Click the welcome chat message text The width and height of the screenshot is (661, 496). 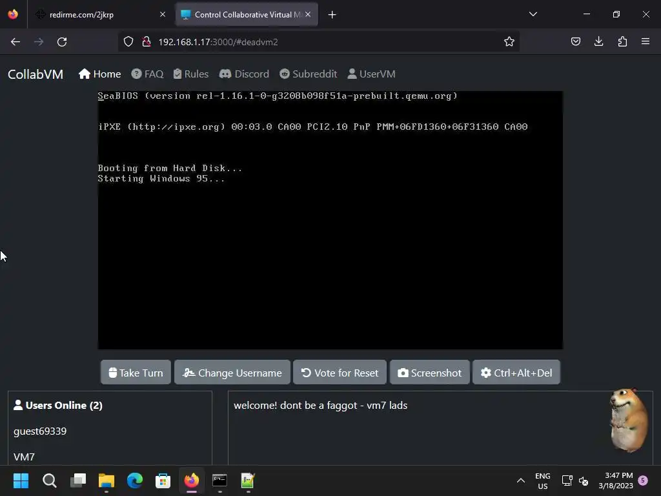click(x=320, y=406)
